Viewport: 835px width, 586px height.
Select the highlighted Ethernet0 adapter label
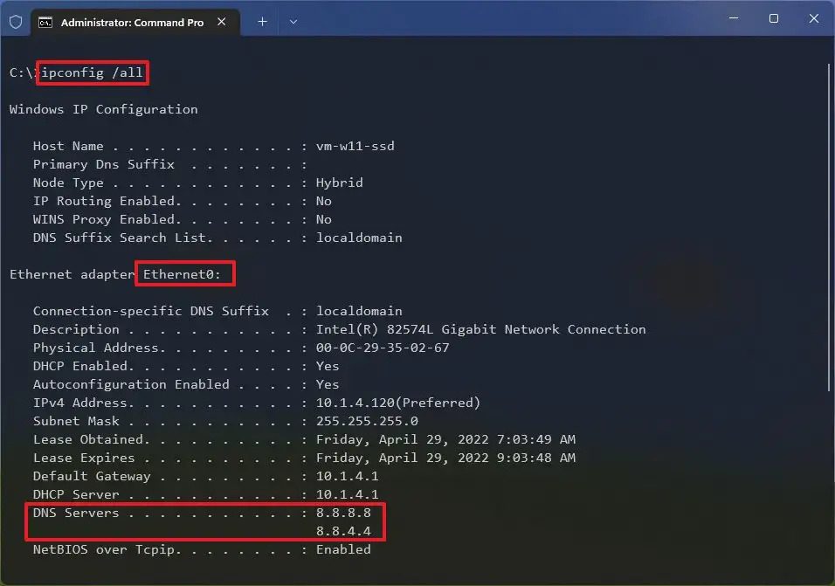pyautogui.click(x=184, y=273)
